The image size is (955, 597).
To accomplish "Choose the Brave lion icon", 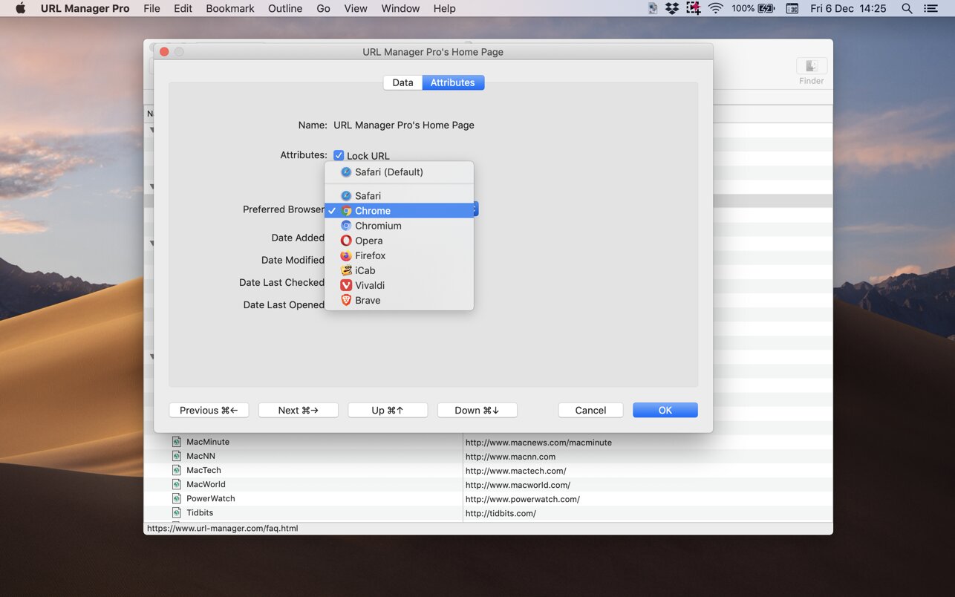I will 346,300.
